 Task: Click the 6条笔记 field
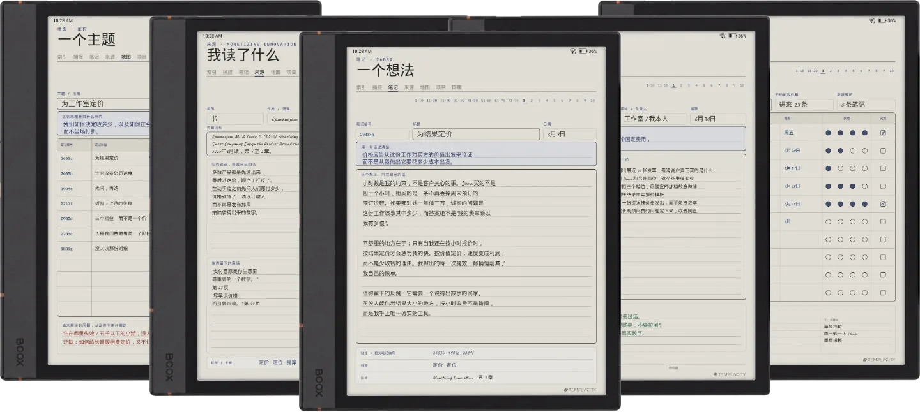point(866,105)
